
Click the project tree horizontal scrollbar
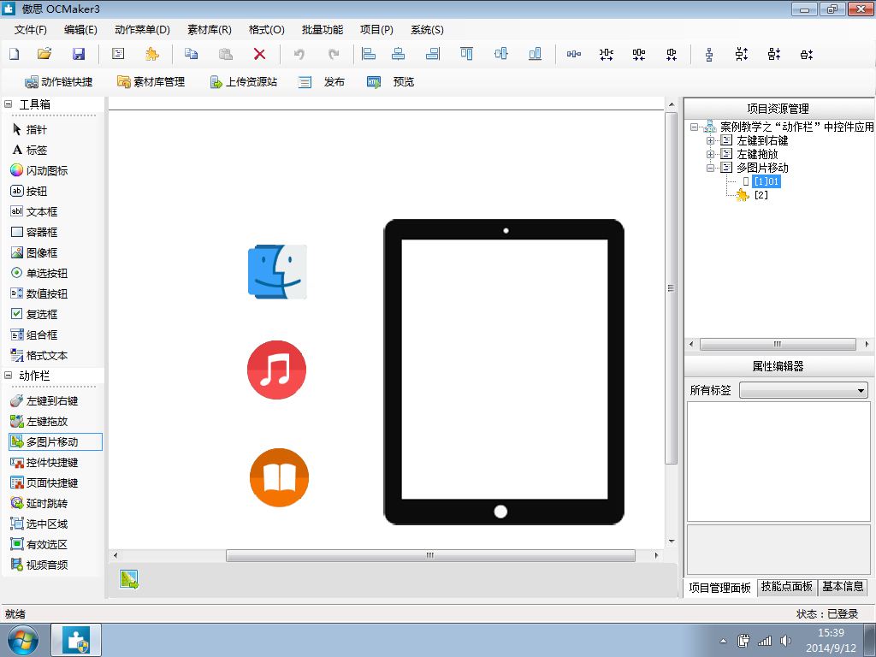[x=777, y=344]
